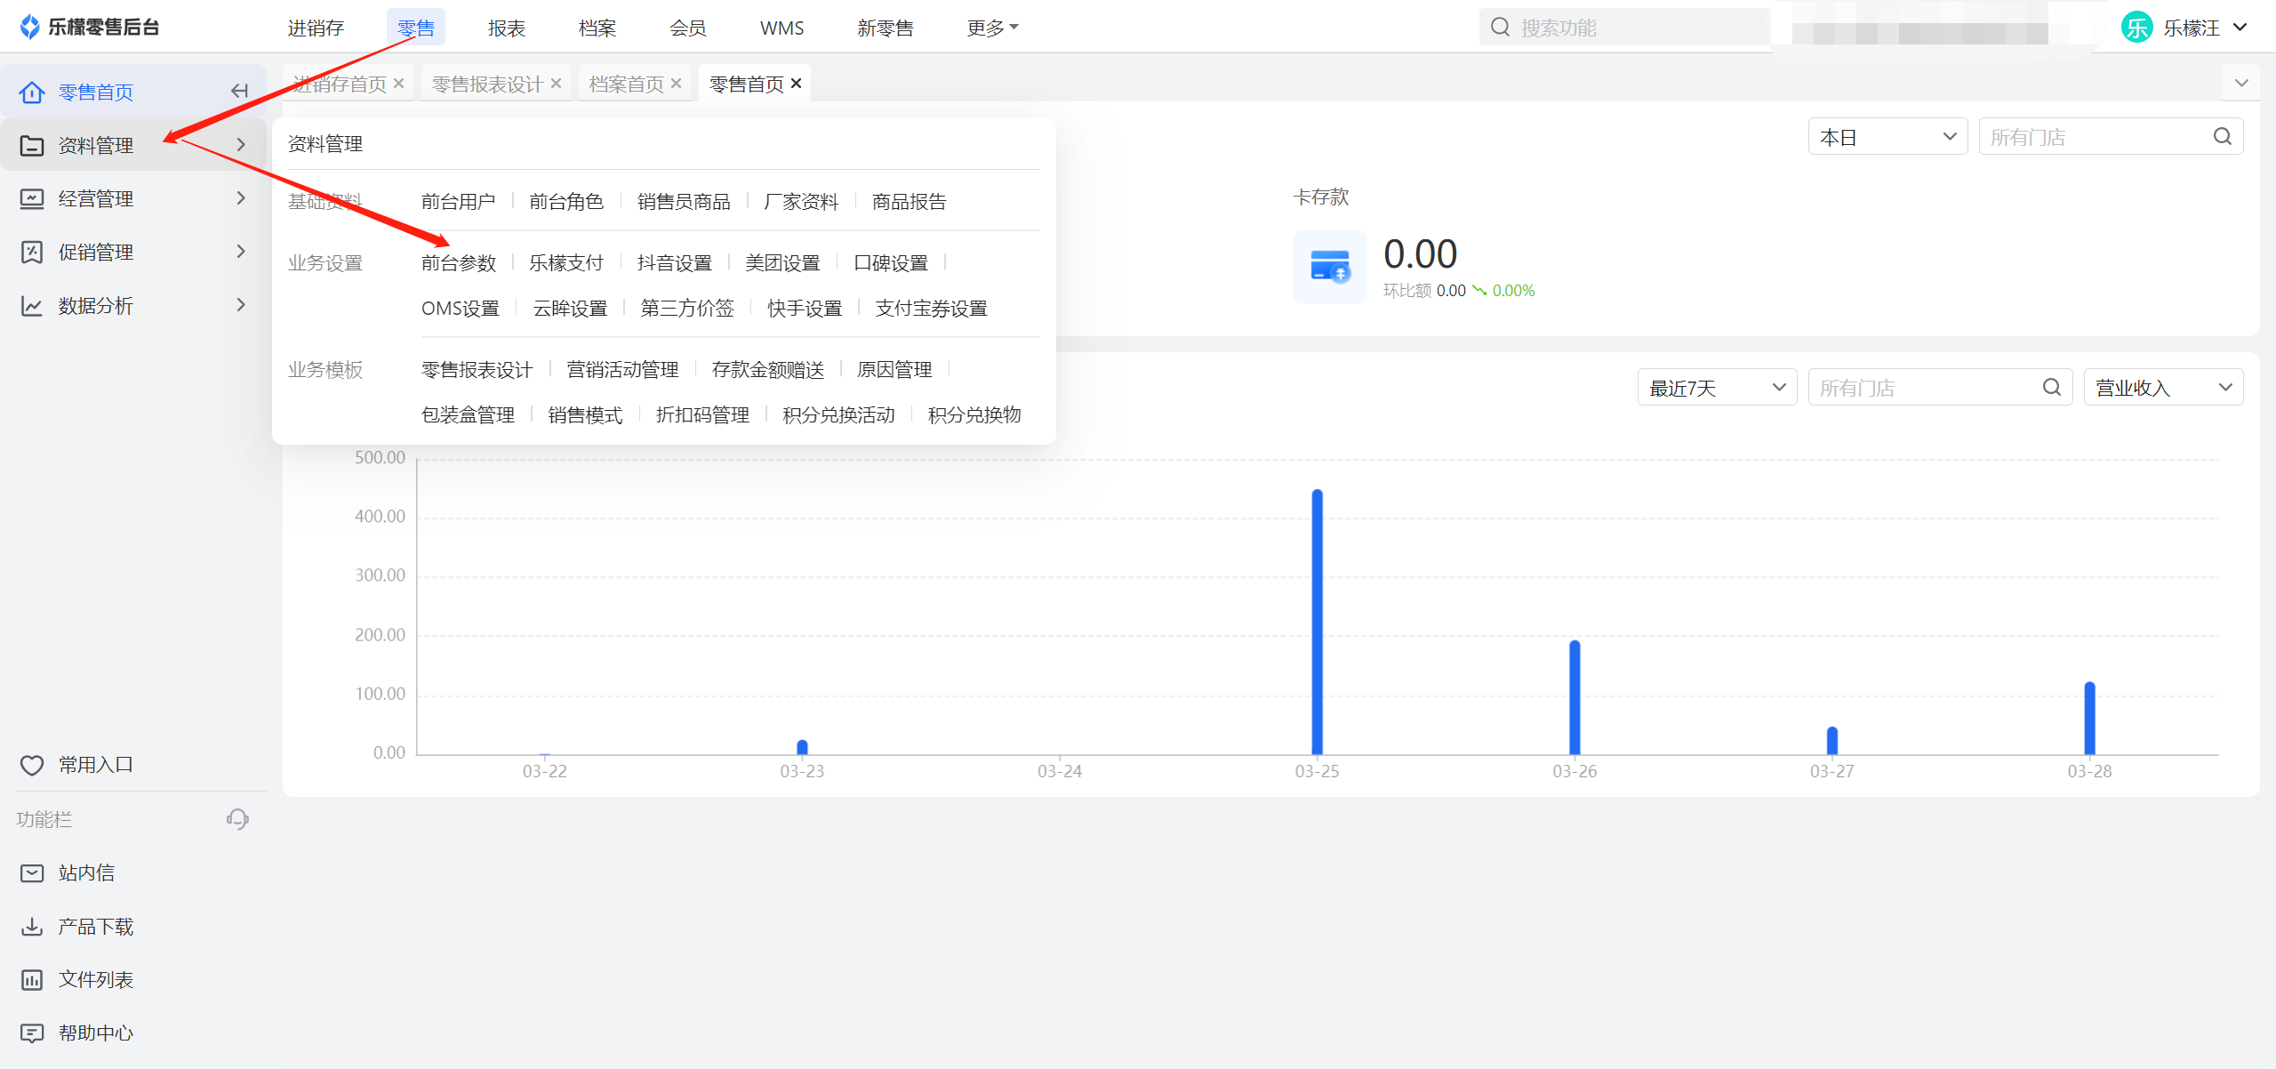The height and width of the screenshot is (1069, 2276).
Task: Click the upper 所有门店 store input
Action: tap(2111, 137)
